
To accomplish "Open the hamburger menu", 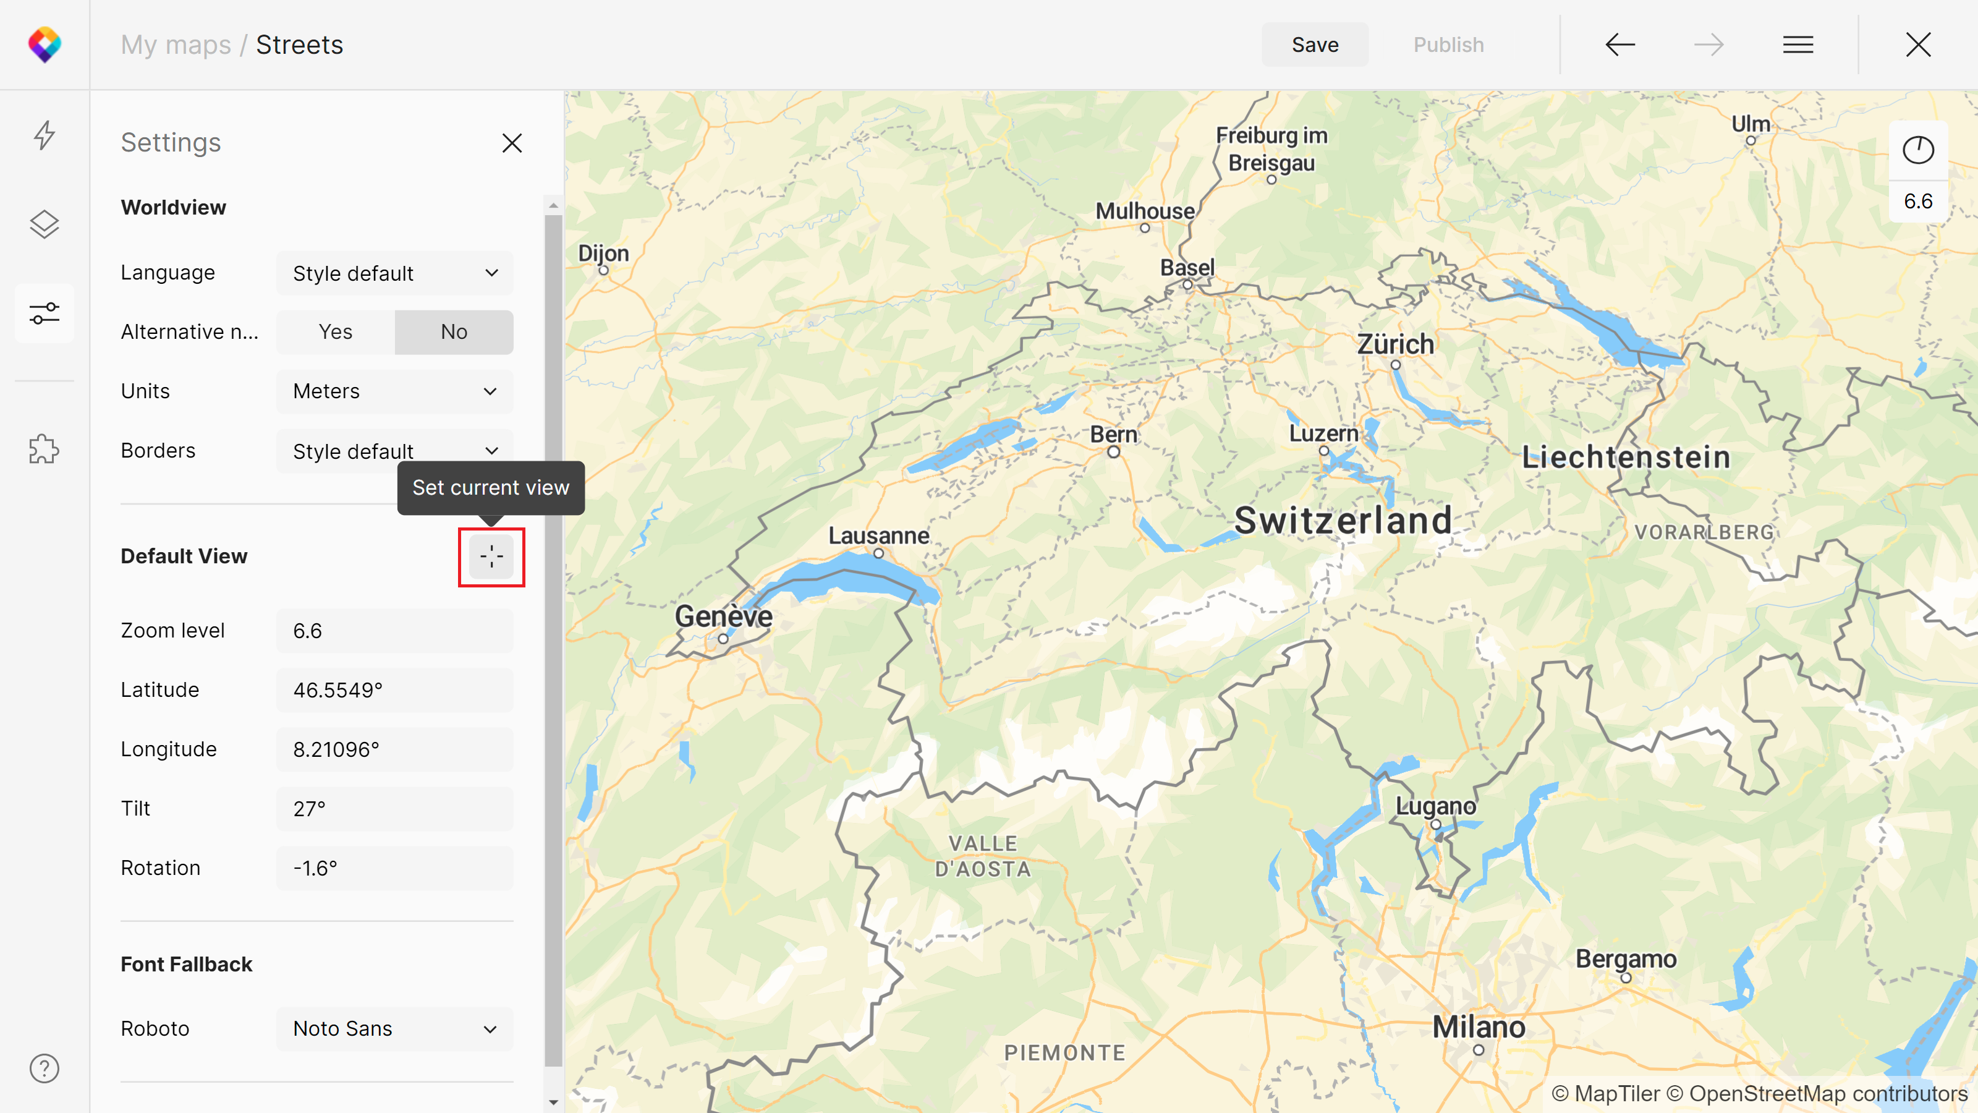I will [1798, 45].
